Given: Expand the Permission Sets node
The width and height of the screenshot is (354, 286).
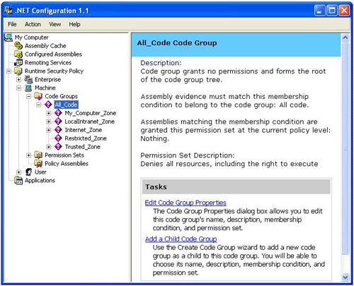Looking at the screenshot, I should pyautogui.click(x=29, y=155).
